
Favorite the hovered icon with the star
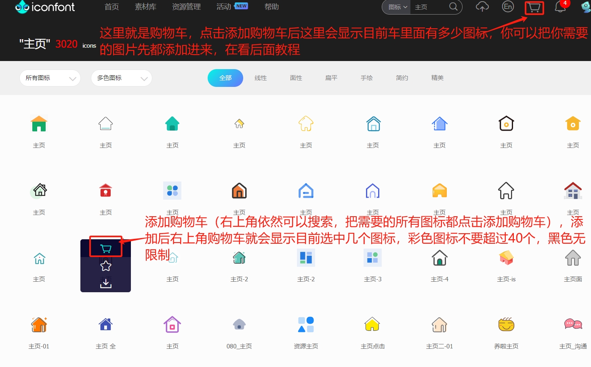point(105,266)
